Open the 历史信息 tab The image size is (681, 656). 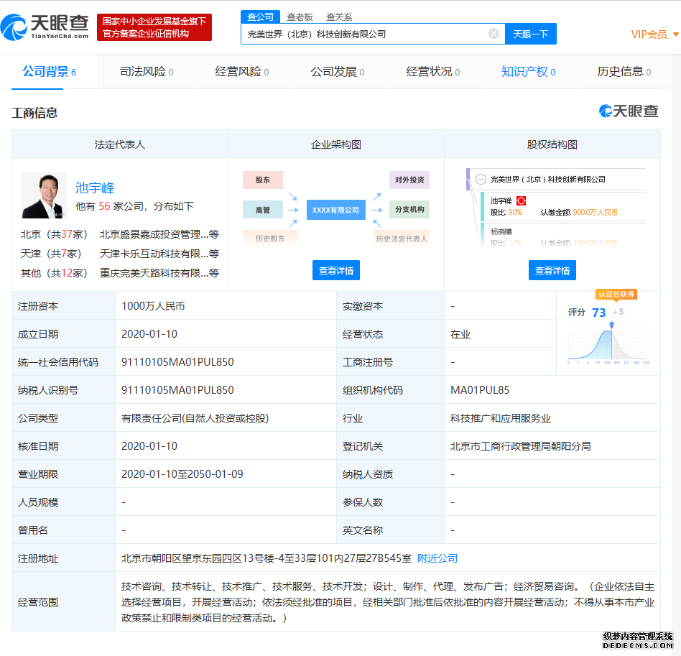[624, 72]
